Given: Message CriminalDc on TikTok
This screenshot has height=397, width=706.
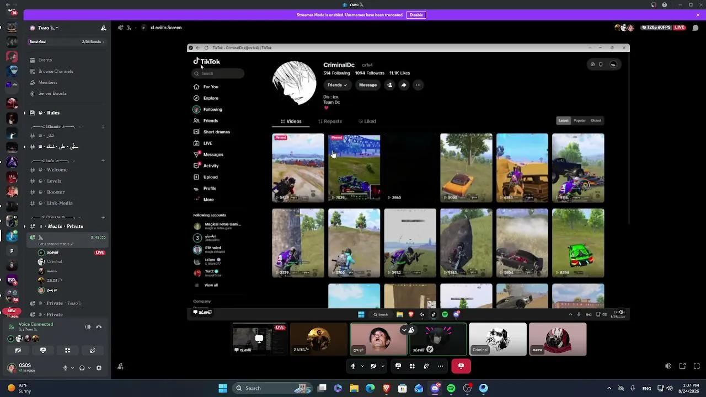Looking at the screenshot, I should pos(368,85).
